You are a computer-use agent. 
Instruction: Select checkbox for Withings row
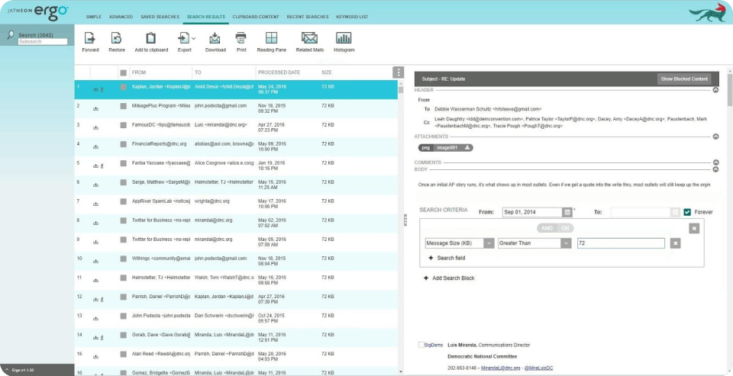pos(124,259)
